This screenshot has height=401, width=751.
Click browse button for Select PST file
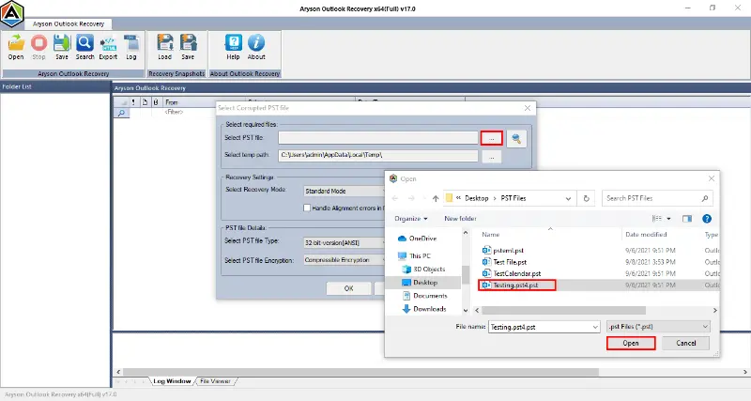491,138
